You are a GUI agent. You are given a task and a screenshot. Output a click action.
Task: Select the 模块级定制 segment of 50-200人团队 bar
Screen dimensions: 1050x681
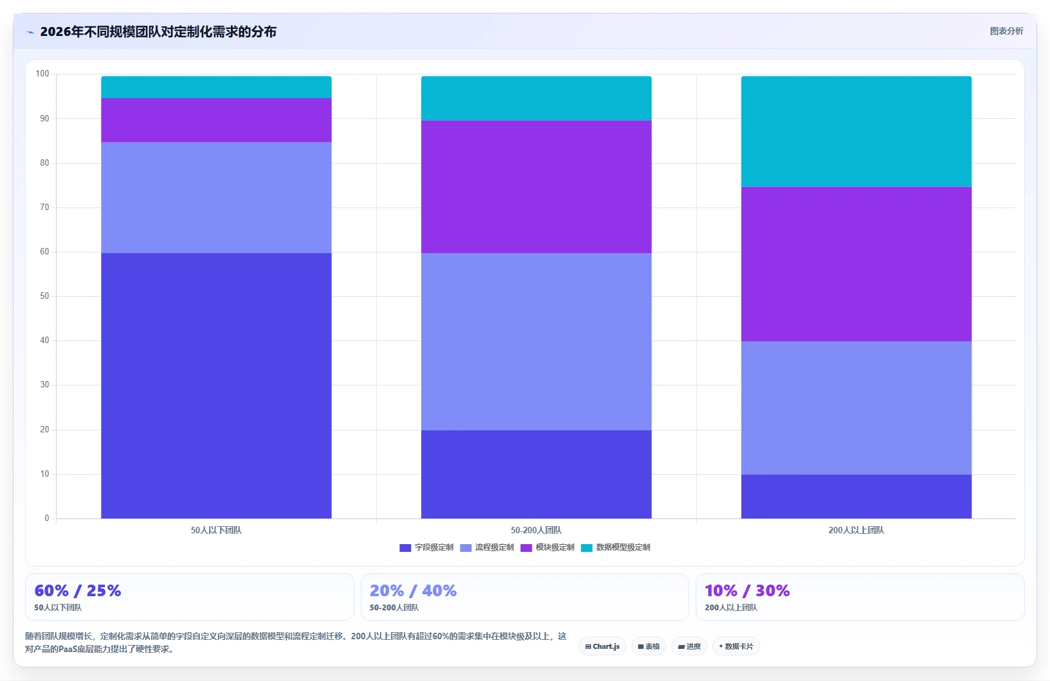pyautogui.click(x=536, y=186)
